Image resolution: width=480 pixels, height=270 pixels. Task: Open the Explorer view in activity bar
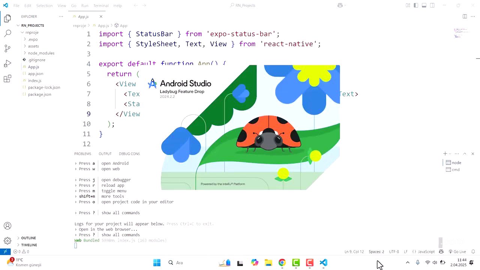(7, 18)
